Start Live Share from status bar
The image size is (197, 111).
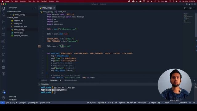(45, 103)
